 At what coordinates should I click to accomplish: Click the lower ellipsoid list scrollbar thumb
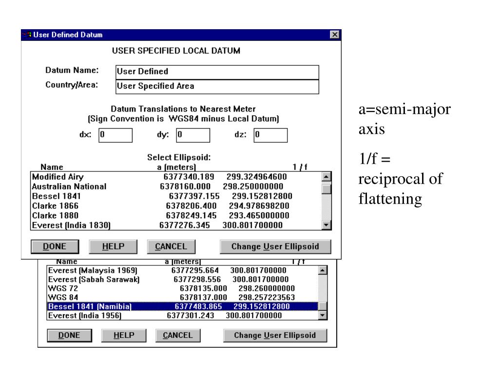(323, 306)
